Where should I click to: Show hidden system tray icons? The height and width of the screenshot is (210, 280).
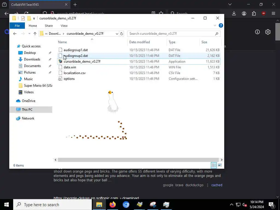tap(231, 205)
